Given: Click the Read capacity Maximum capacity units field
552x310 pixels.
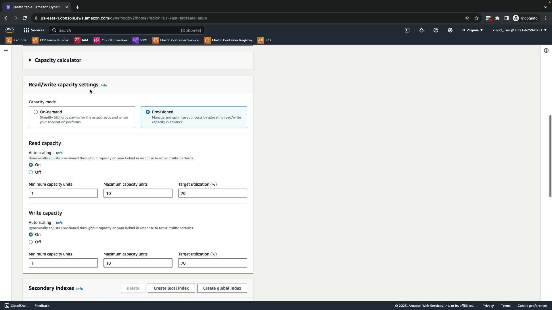Looking at the screenshot, I should (x=138, y=193).
